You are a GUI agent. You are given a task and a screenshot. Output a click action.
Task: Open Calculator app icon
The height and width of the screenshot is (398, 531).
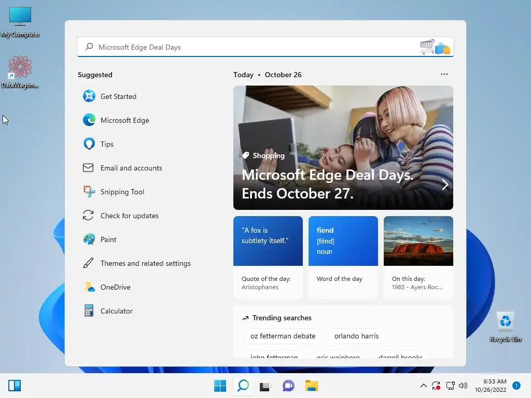click(89, 311)
